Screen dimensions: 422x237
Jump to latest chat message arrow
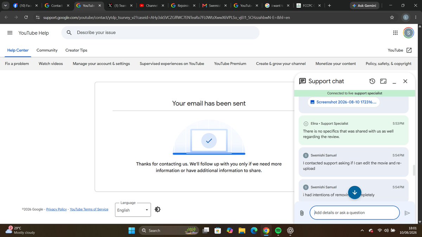(355, 192)
